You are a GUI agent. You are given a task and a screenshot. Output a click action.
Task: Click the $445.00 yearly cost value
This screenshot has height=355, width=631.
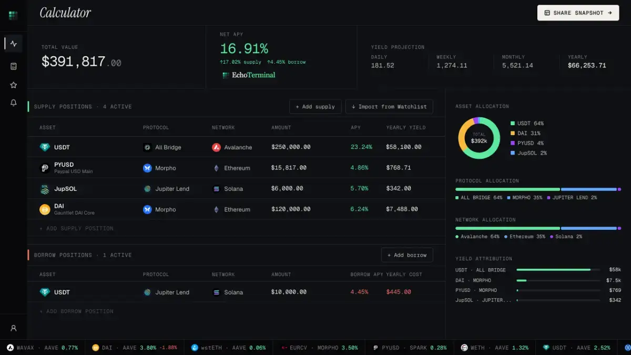[399, 292]
